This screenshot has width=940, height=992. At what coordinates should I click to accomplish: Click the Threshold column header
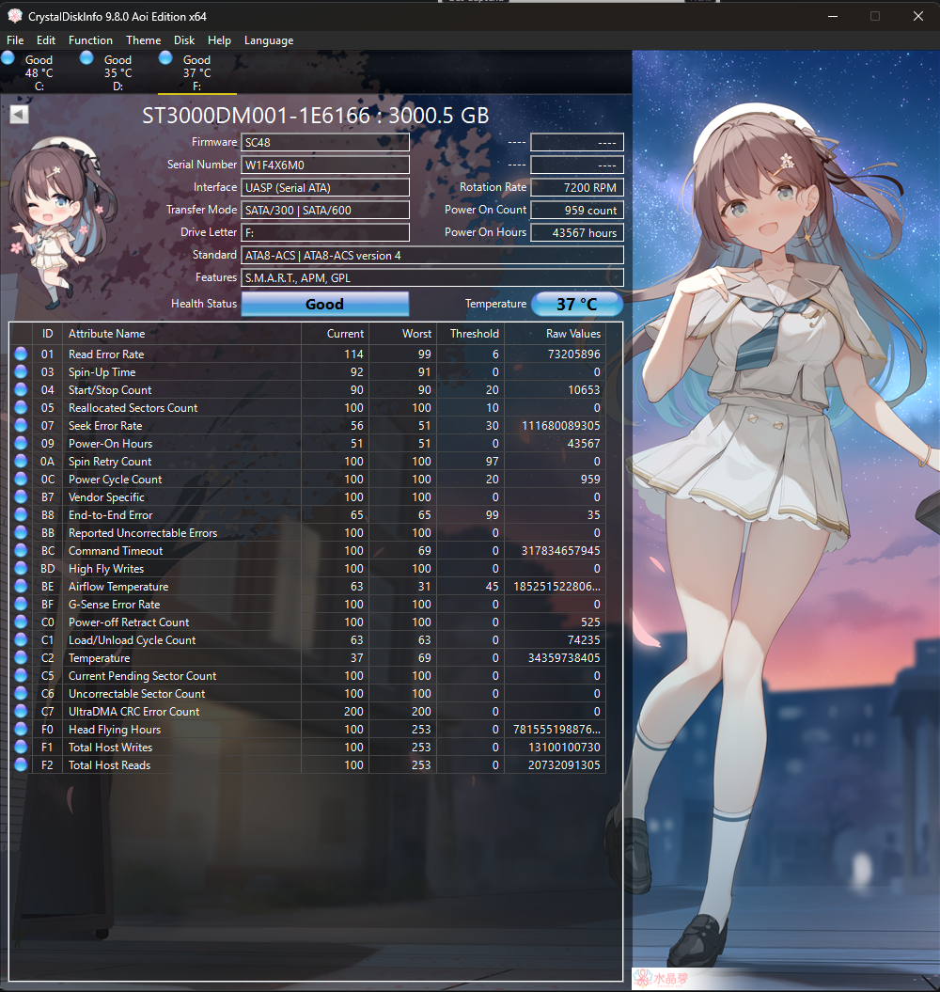(x=470, y=334)
